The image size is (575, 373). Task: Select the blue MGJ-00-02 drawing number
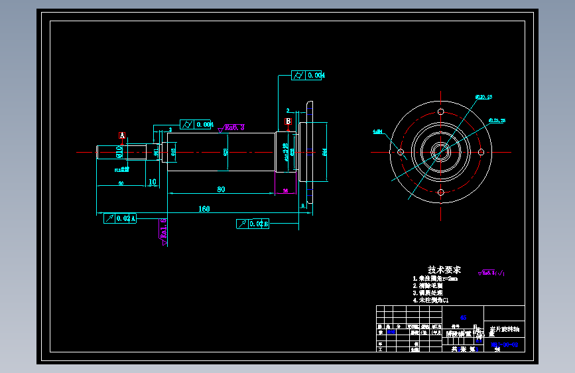[x=505, y=344]
